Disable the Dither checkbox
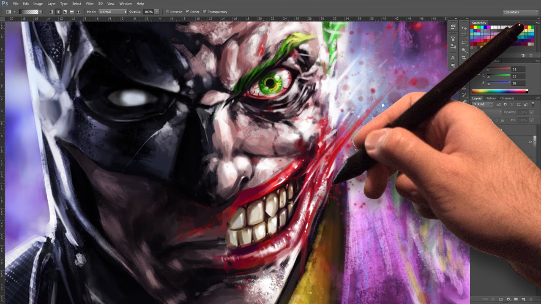This screenshot has height=304, width=541. coord(187,11)
